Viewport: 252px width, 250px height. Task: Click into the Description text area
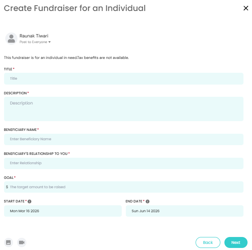click(124, 109)
